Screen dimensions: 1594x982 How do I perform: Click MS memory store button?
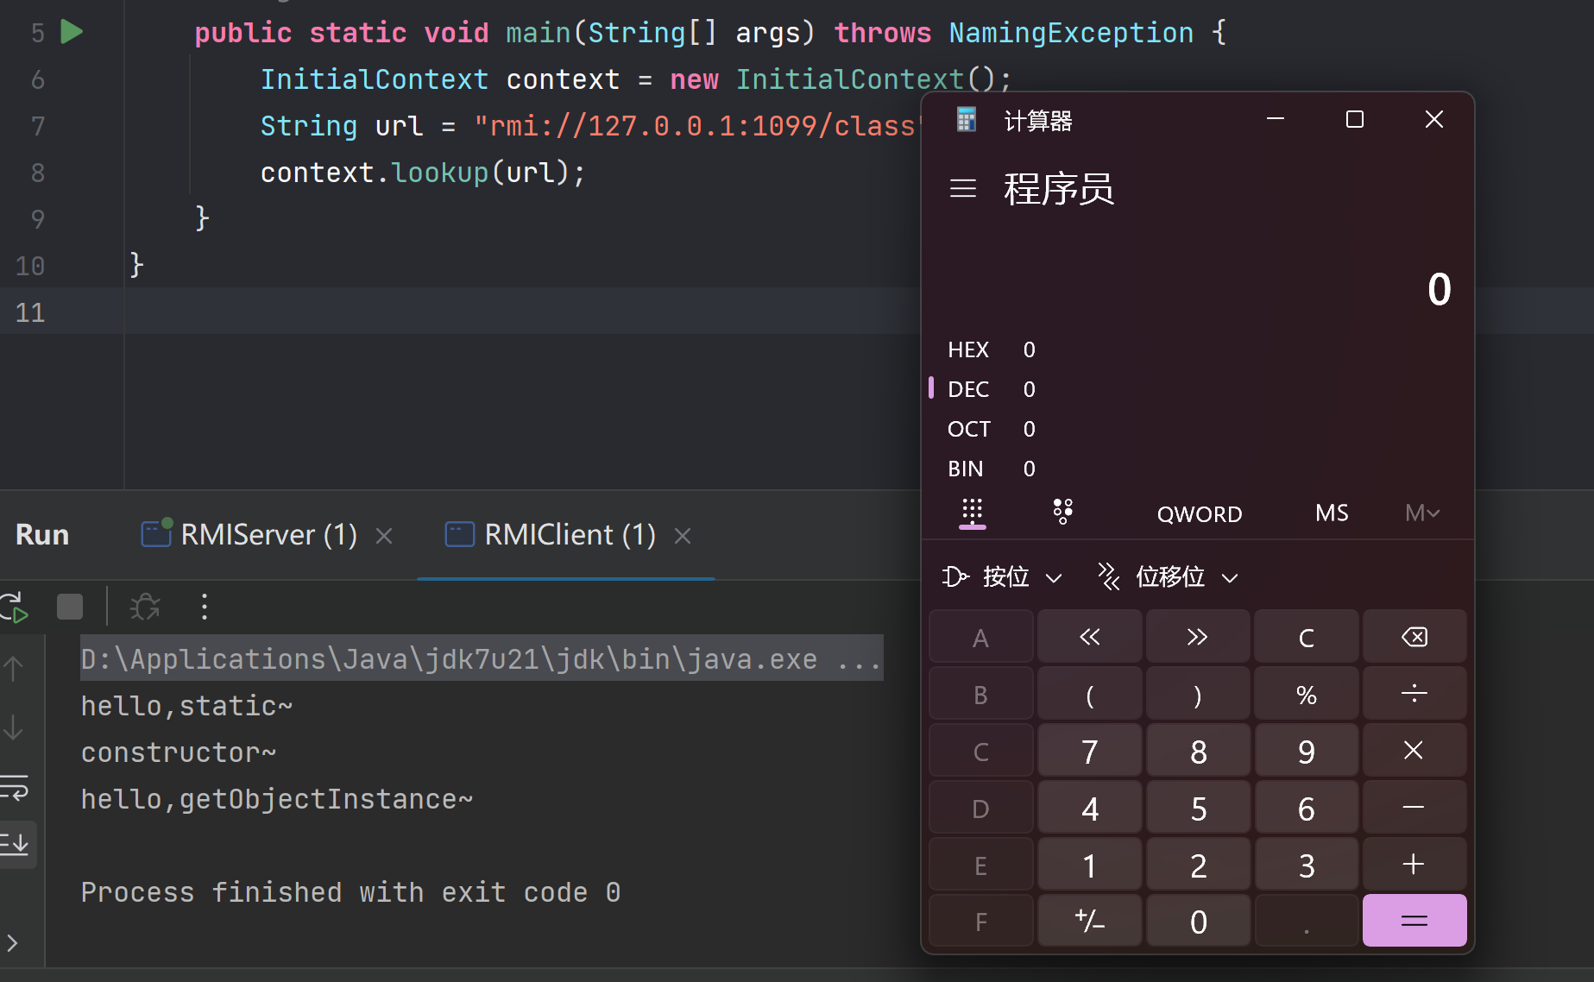pos(1332,513)
